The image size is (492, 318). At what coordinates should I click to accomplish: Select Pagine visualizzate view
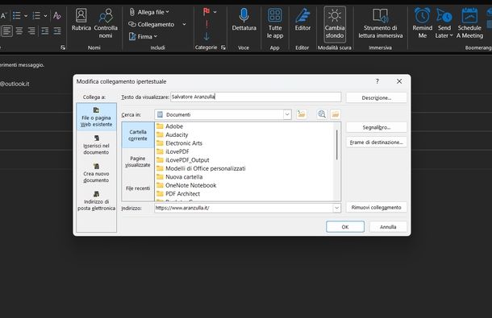[x=138, y=162]
